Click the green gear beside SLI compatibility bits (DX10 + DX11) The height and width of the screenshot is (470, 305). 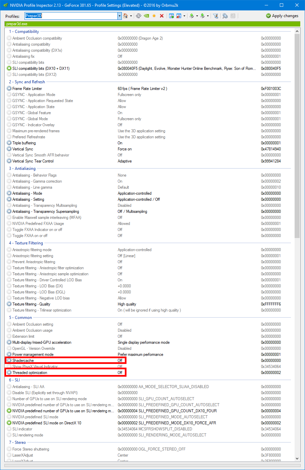(9, 68)
